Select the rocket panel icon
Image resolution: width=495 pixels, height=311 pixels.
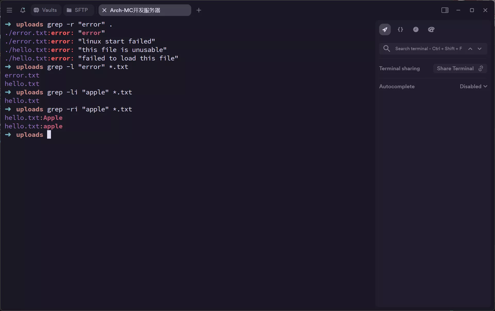tap(385, 30)
